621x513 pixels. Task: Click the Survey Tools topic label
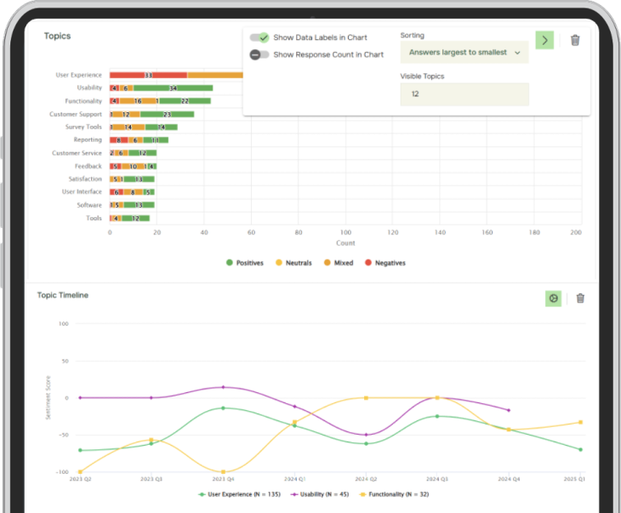(83, 127)
